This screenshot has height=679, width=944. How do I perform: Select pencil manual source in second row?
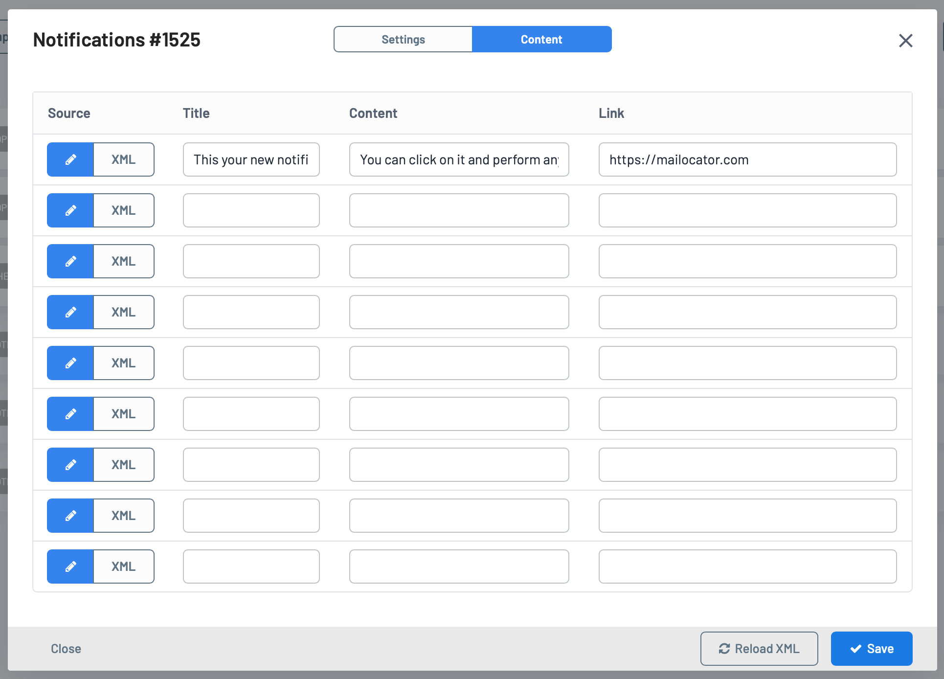click(70, 210)
